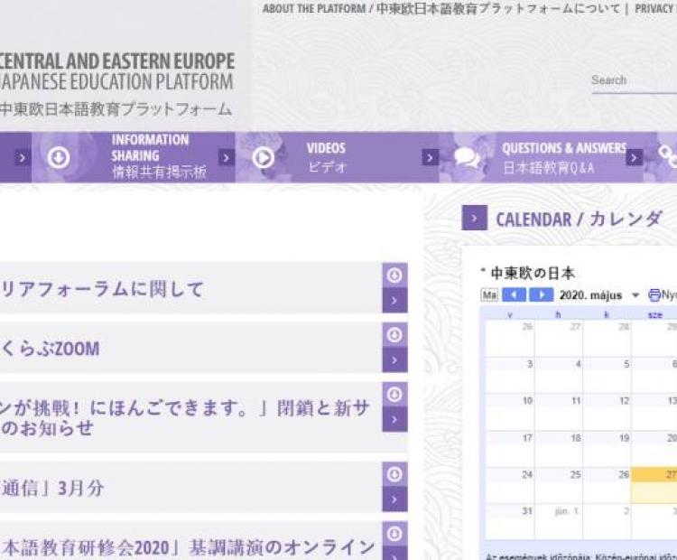Image resolution: width=677 pixels, height=560 pixels.
Task: Click the Search input field
Action: (x=632, y=80)
